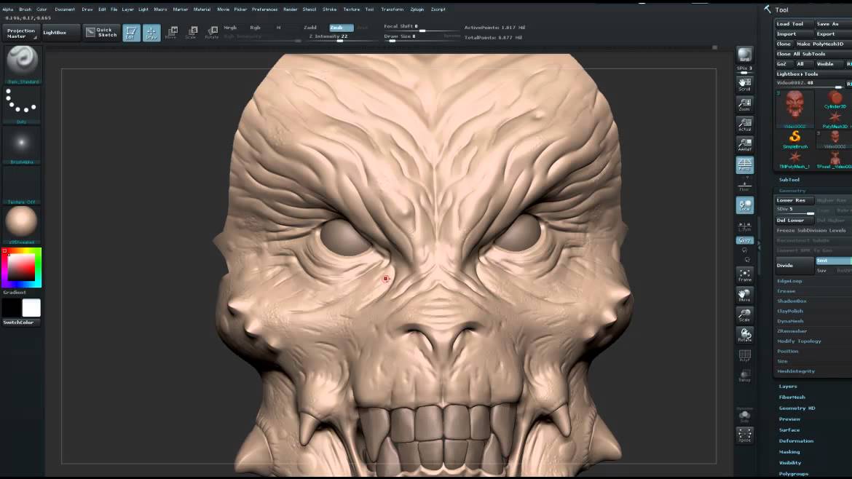This screenshot has height=479, width=852.
Task: Enable Mrgb paint mode
Action: tap(230, 28)
